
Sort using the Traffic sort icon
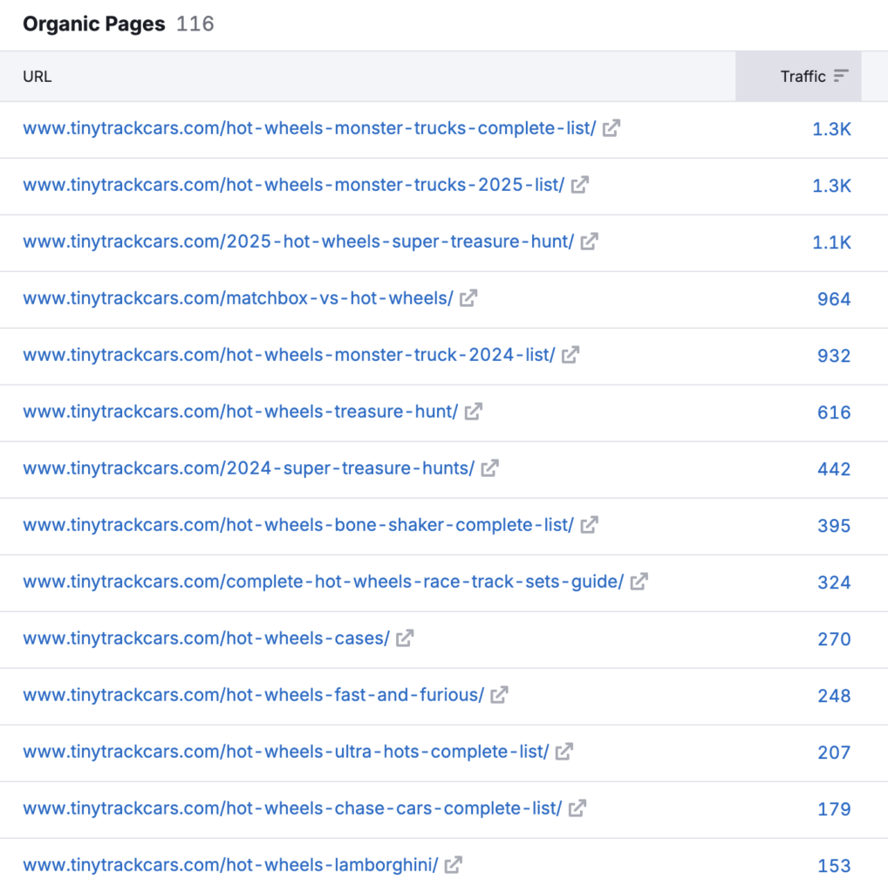point(841,76)
